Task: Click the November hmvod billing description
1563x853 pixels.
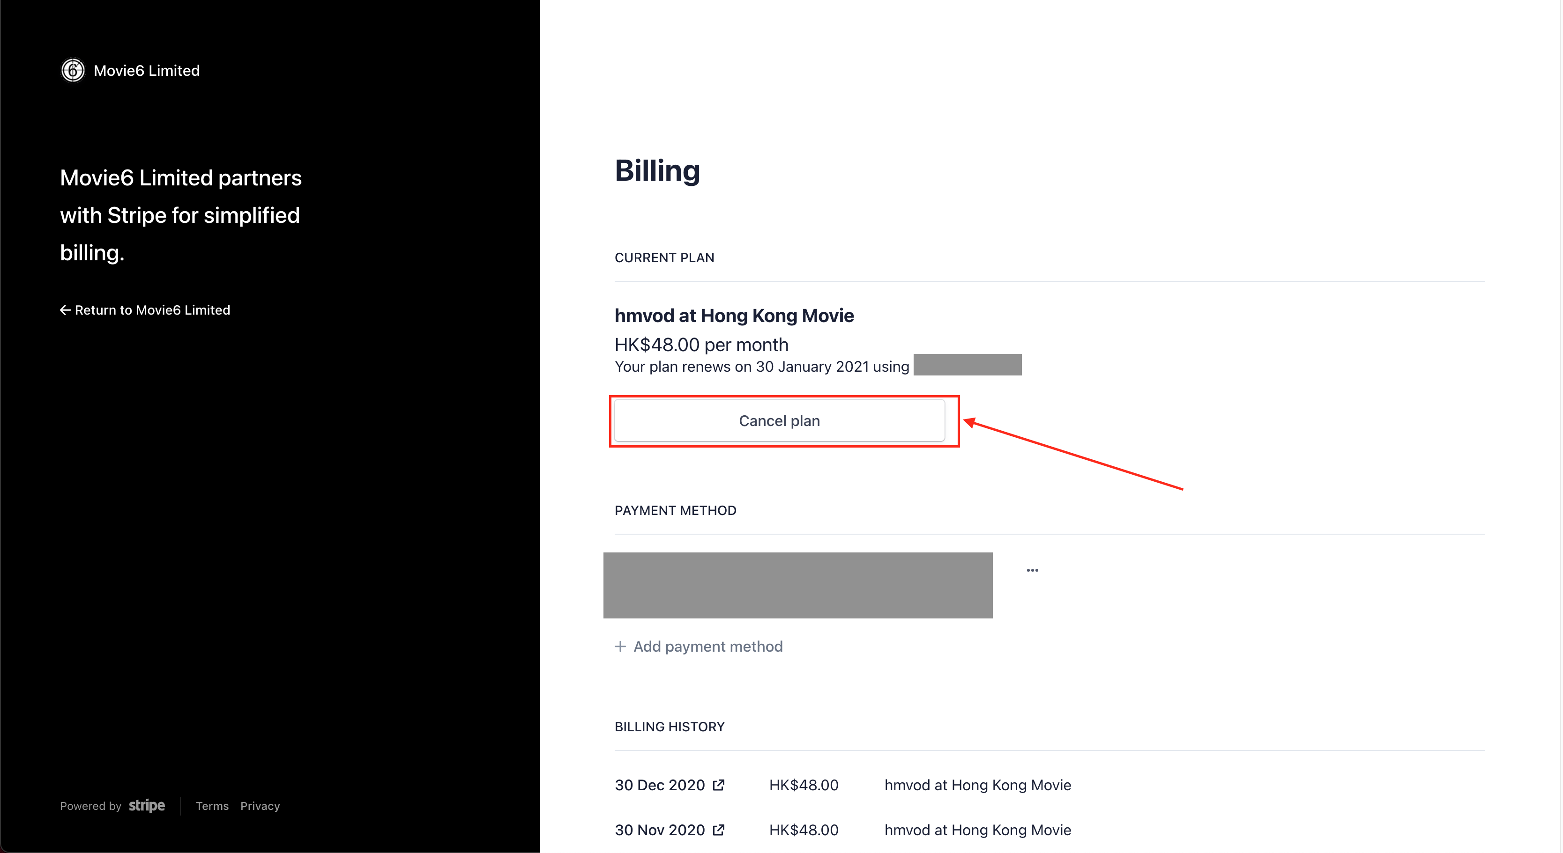Action: coord(977,830)
